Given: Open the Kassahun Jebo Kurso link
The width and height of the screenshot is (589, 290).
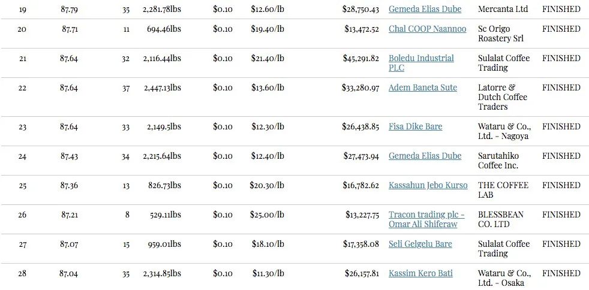Looking at the screenshot, I should 428,185.
